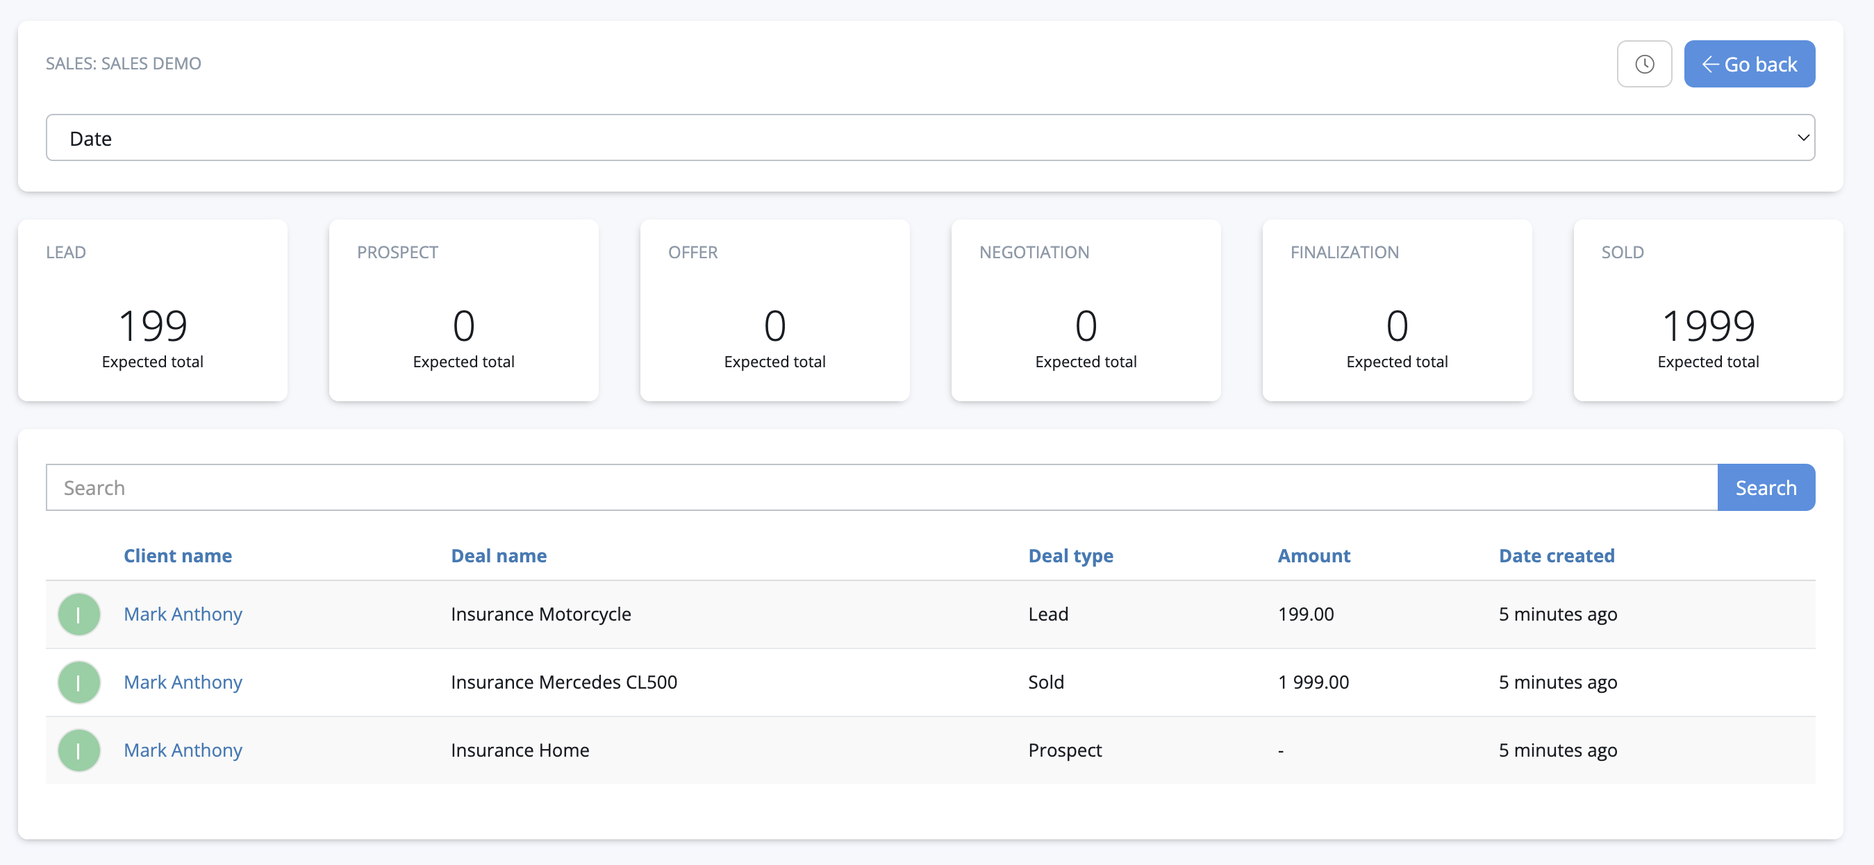Sort by Amount column header
This screenshot has height=865, width=1874.
(1313, 555)
